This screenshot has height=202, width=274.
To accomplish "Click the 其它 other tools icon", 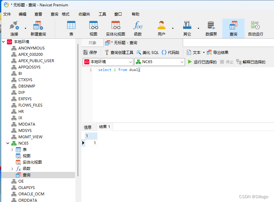I will [x=187, y=28].
